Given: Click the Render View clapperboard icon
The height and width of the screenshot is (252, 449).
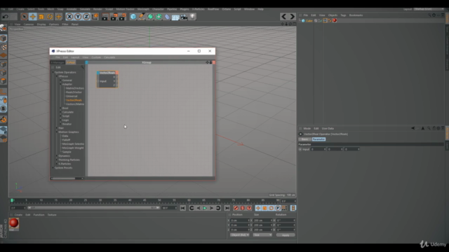Looking at the screenshot, I should [105, 17].
